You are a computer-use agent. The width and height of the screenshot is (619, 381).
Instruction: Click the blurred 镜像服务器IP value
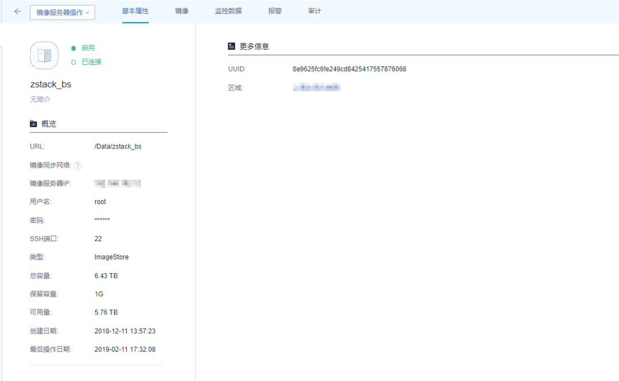(117, 184)
